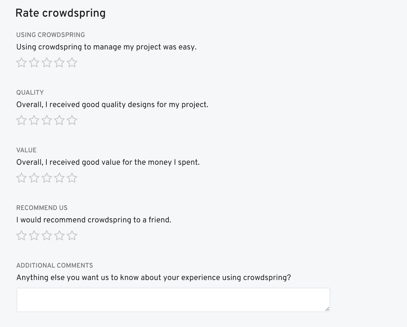The image size is (407, 327).
Task: Give four stars for Quality of designs
Action: 60,120
